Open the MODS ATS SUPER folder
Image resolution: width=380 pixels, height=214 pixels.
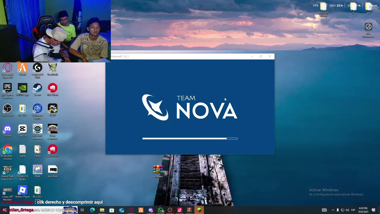323,10
